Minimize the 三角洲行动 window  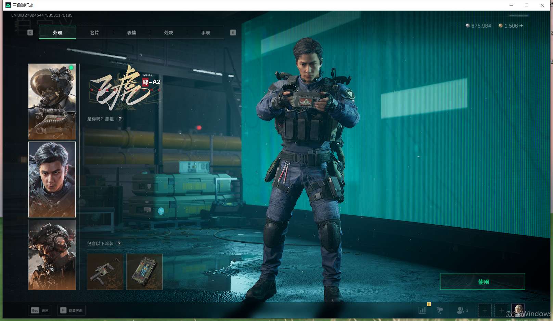point(511,5)
